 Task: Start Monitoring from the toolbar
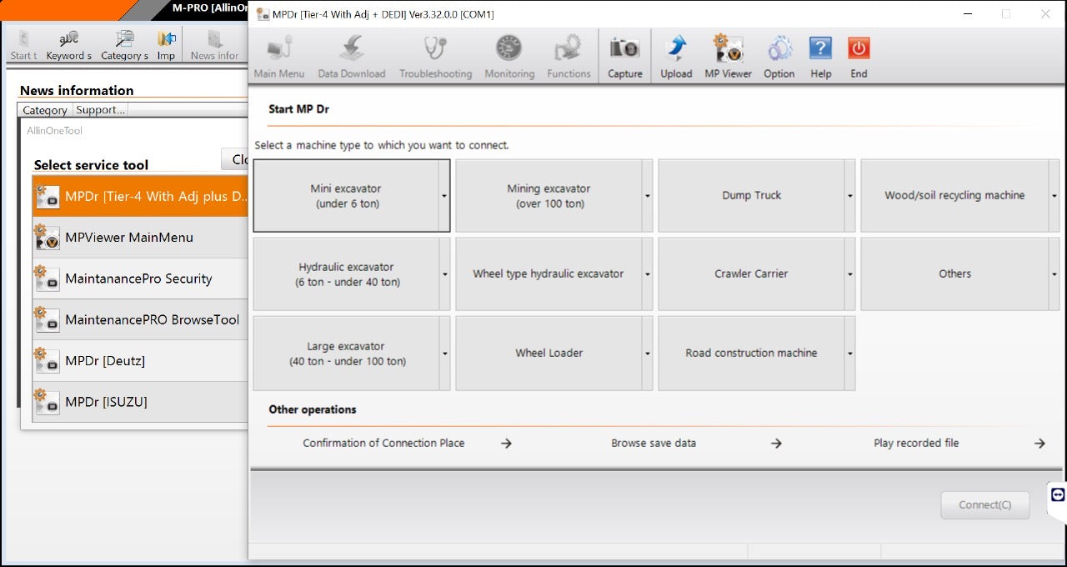click(508, 54)
